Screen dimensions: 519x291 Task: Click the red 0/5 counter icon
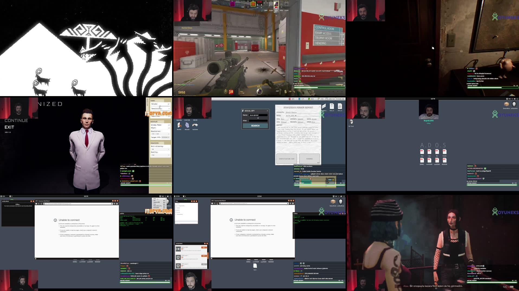pyautogui.click(x=290, y=99)
